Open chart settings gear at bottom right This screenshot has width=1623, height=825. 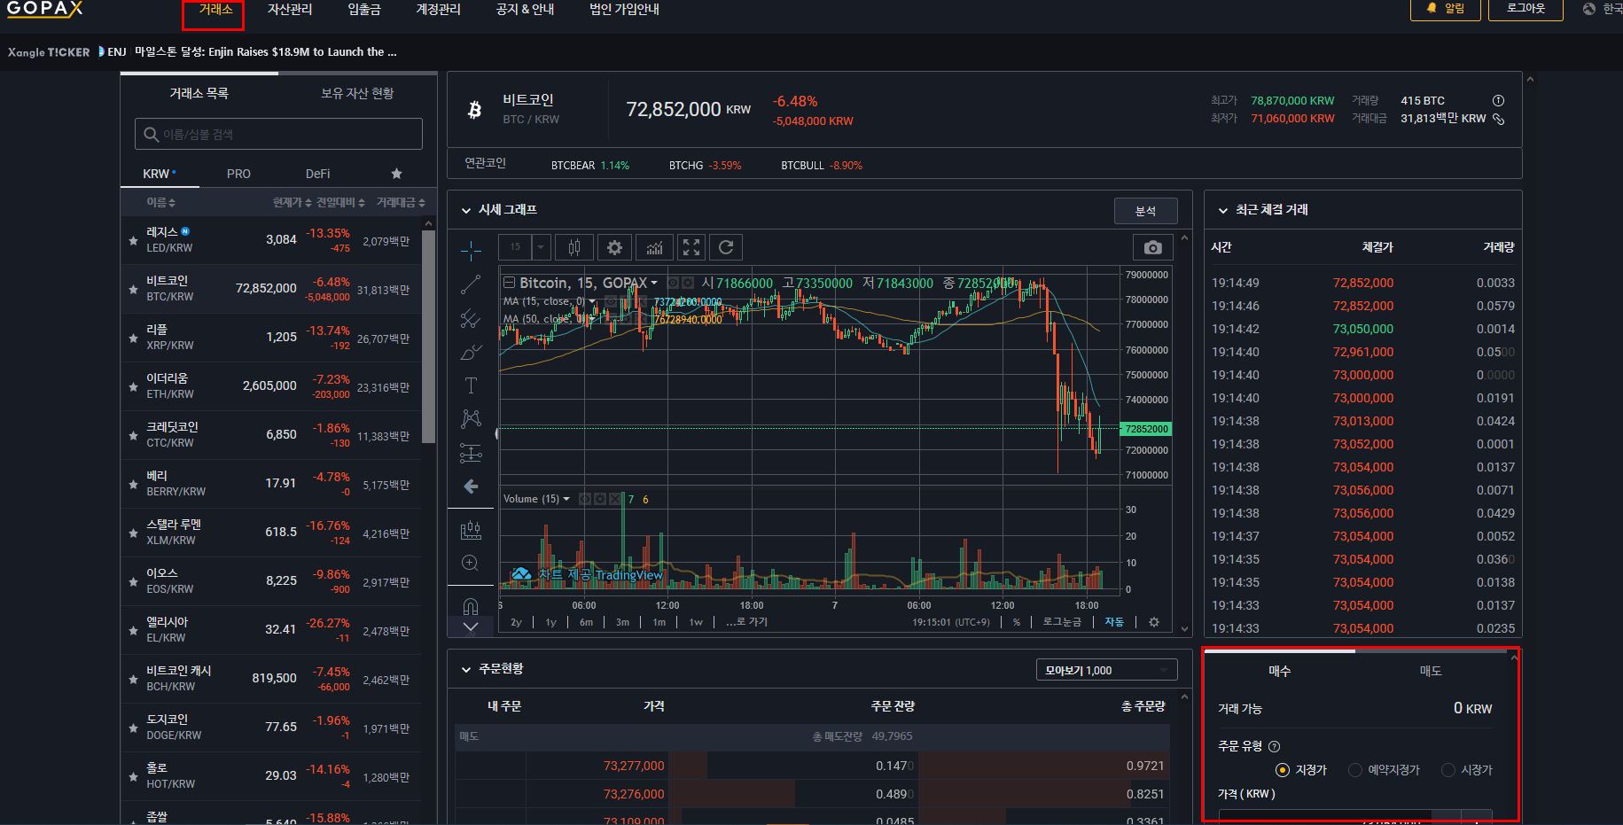point(1154,622)
